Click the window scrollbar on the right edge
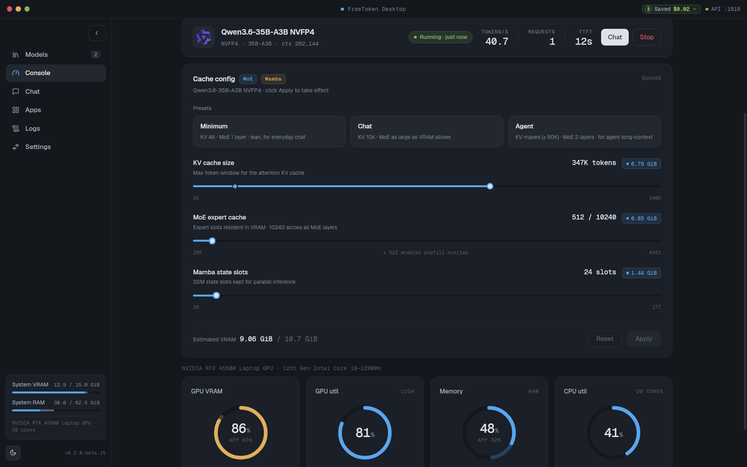 point(745,271)
